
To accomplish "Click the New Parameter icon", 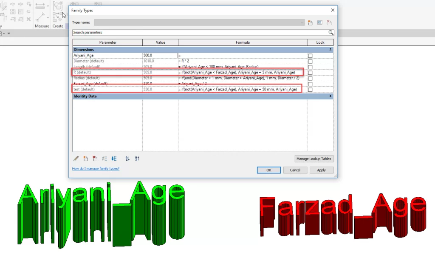I will pyautogui.click(x=85, y=159).
